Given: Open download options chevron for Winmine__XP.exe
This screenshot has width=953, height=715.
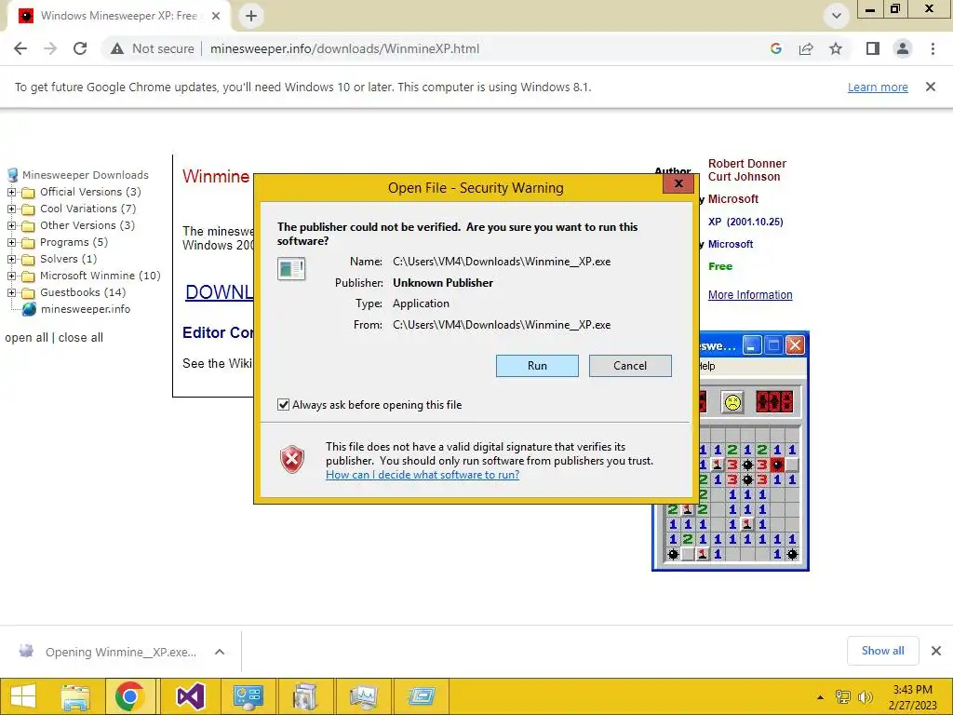Looking at the screenshot, I should click(220, 652).
